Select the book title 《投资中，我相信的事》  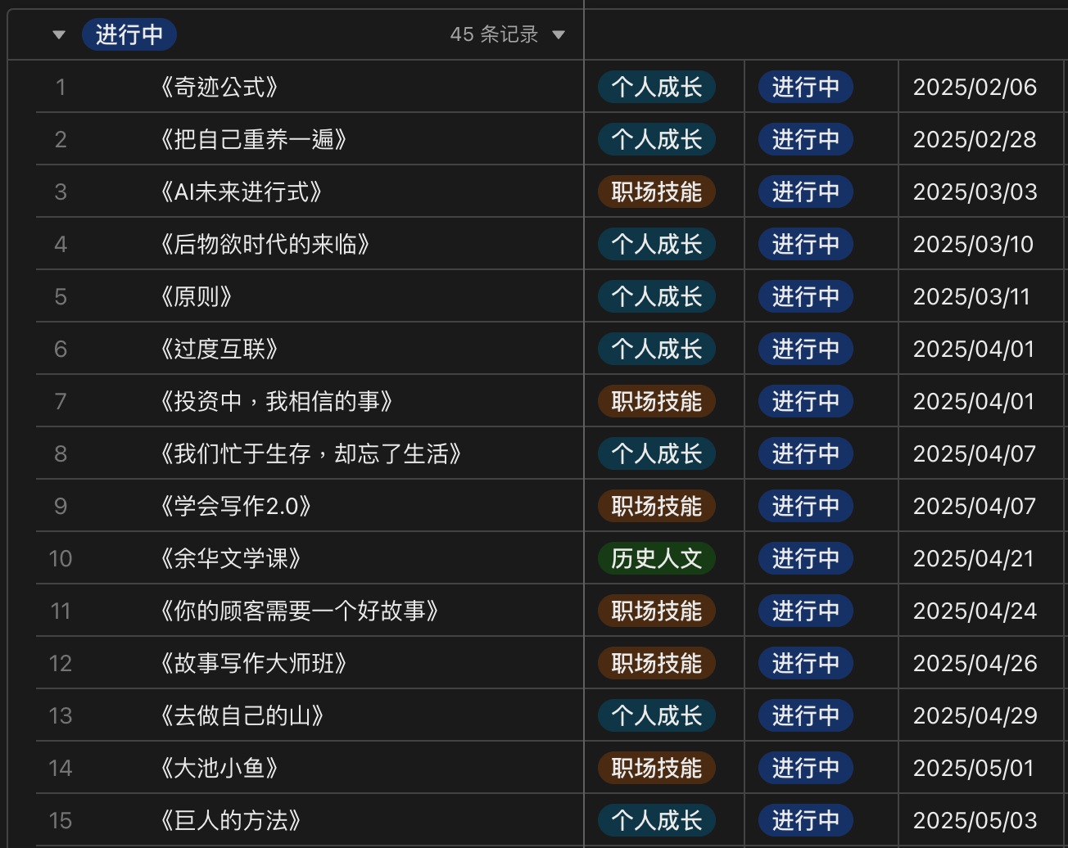pyautogui.click(x=277, y=401)
